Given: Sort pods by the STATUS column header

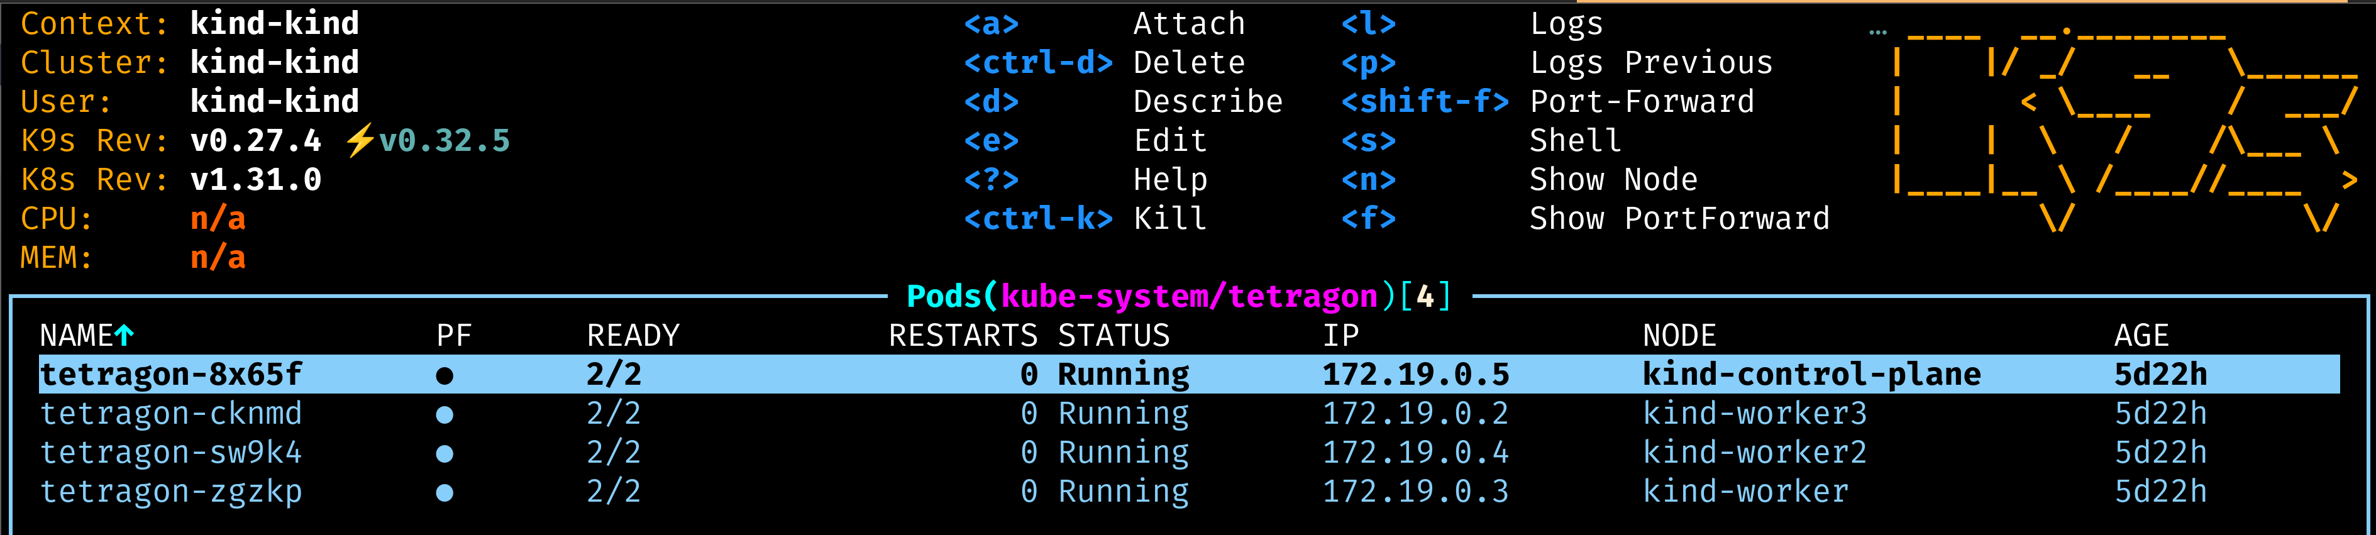Looking at the screenshot, I should (x=1113, y=335).
